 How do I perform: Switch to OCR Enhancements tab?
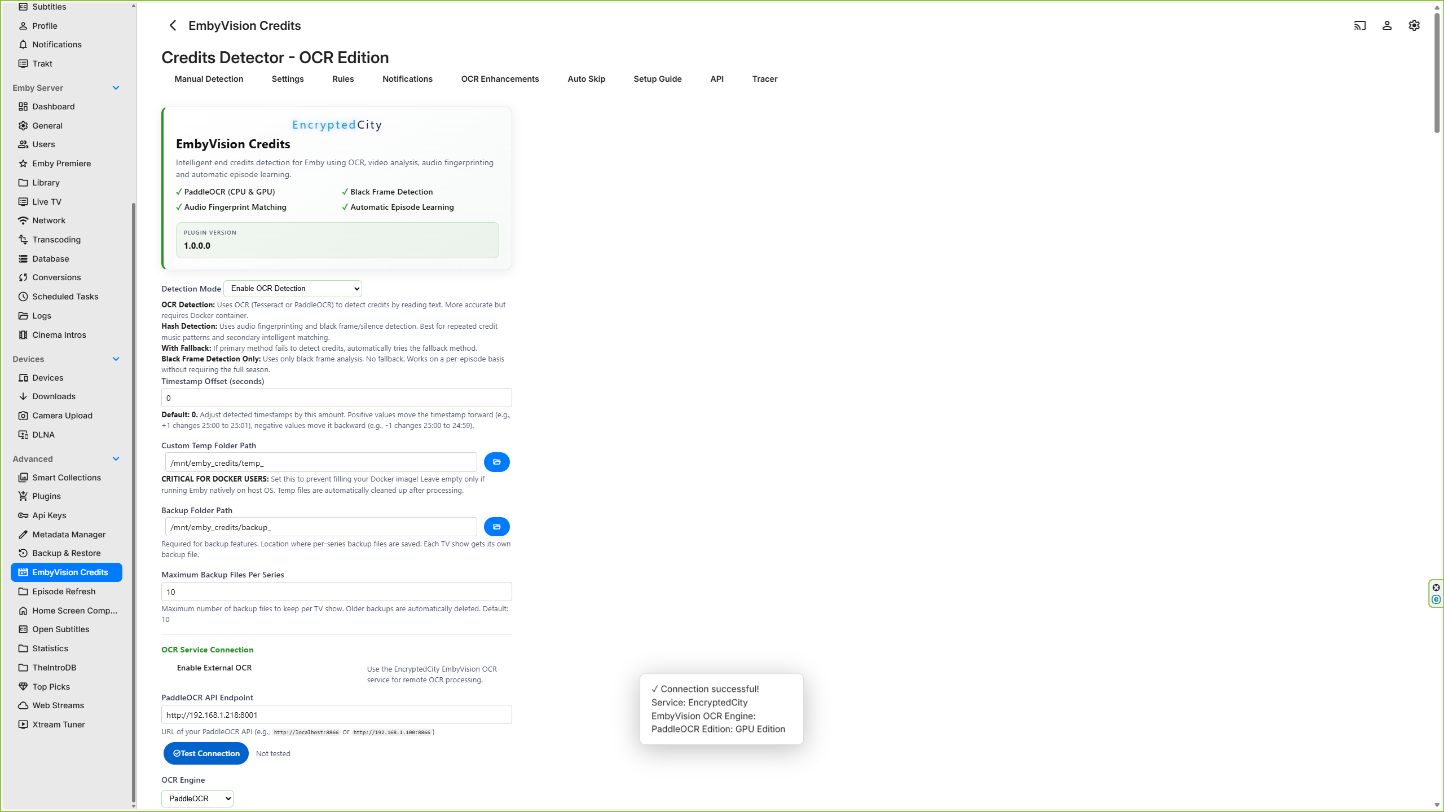500,79
